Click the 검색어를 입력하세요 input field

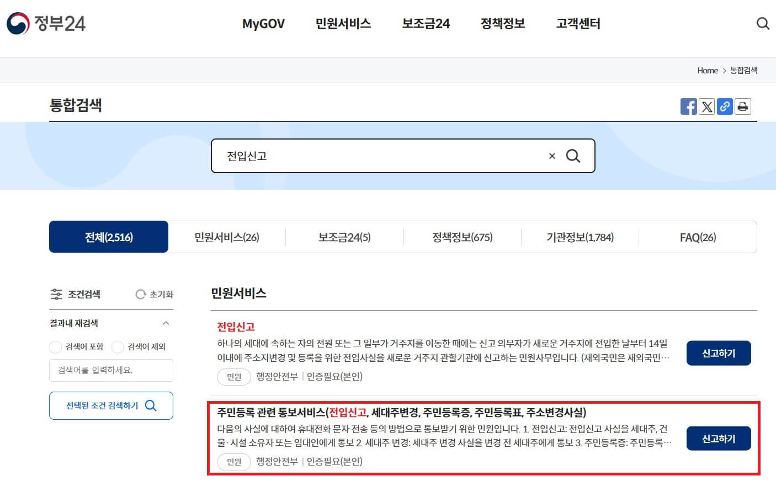[x=110, y=370]
